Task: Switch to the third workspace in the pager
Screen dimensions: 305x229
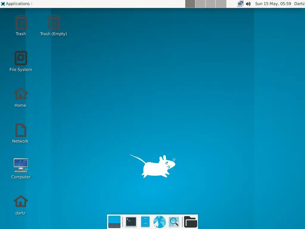Action: 211,4
